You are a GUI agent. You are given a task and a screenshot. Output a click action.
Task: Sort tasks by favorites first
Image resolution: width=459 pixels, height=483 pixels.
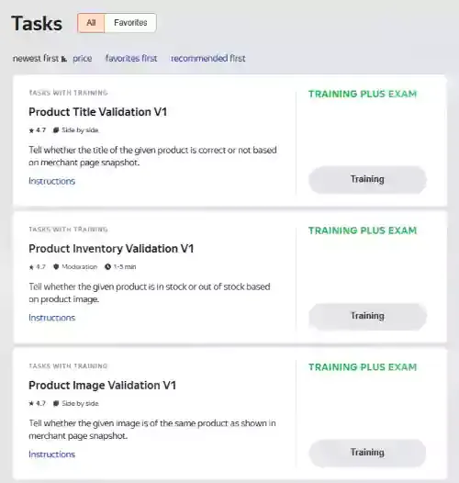[x=131, y=58]
